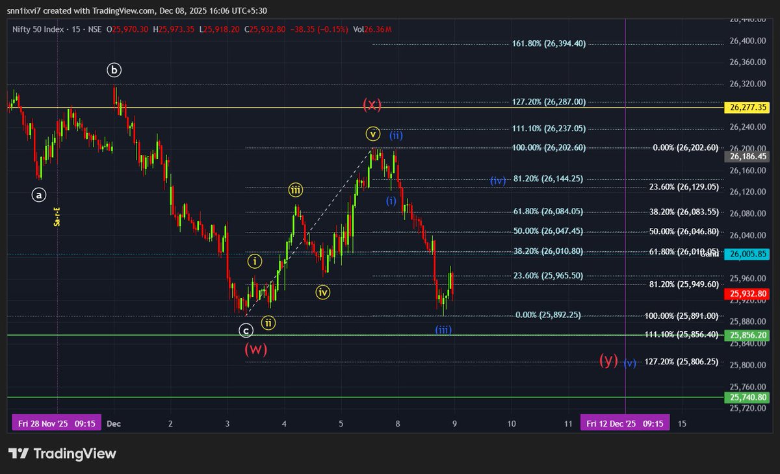Click the blue (i) wave label
780x474 pixels.
pyautogui.click(x=391, y=201)
